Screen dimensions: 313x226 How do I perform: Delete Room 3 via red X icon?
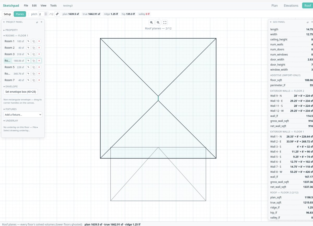(39, 54)
